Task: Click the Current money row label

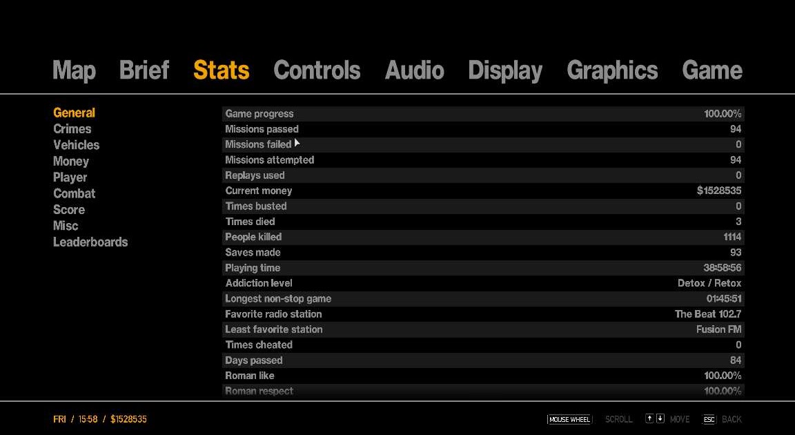Action: point(259,191)
